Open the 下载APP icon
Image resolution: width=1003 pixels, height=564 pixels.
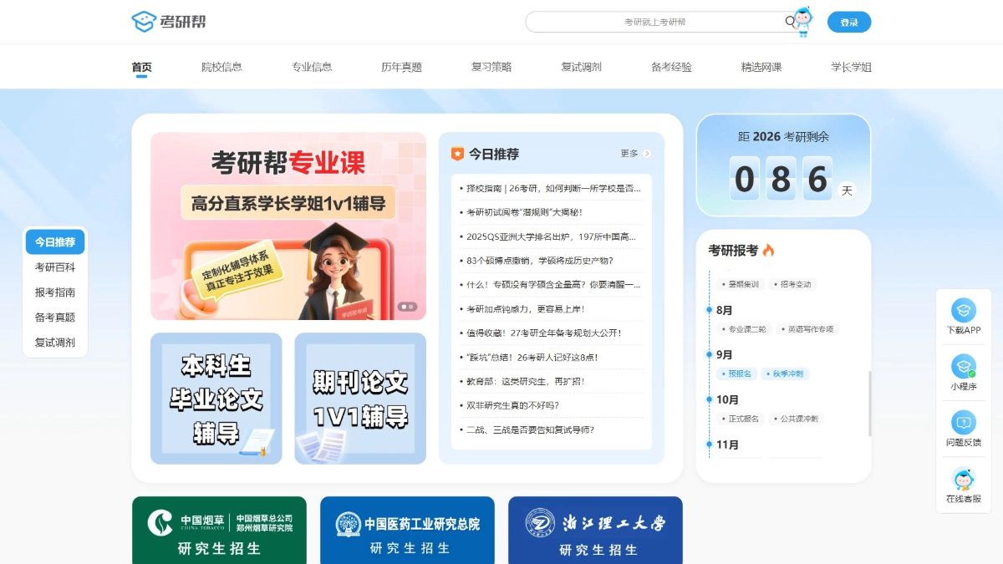(x=964, y=311)
